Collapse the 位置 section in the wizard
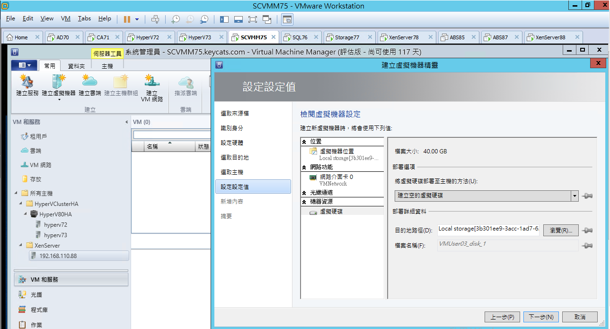This screenshot has width=610, height=329. (x=304, y=142)
